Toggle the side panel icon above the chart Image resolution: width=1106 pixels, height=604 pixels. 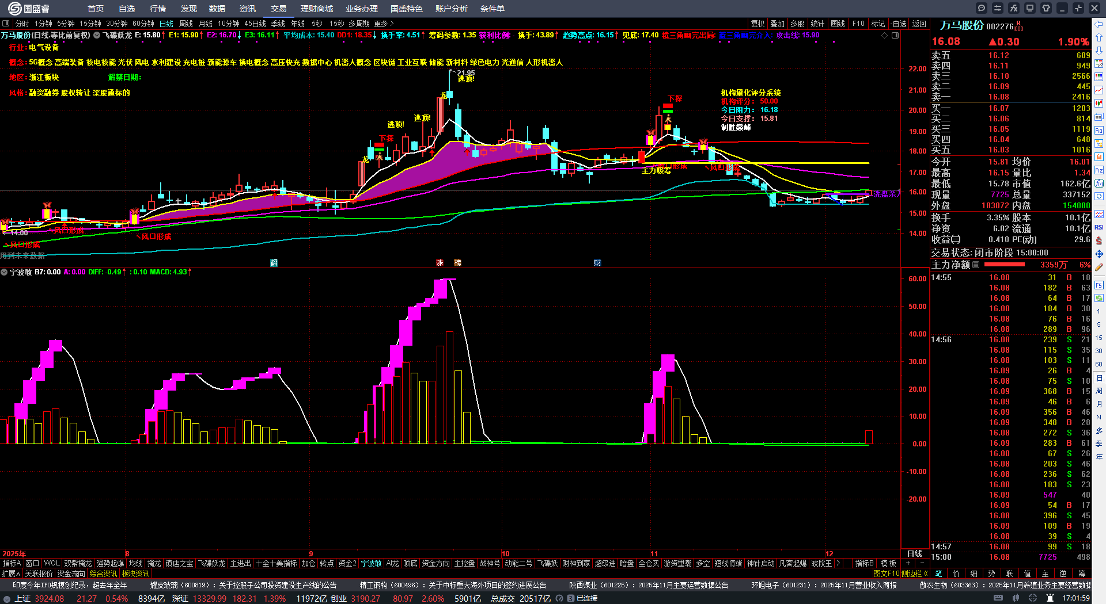[895, 35]
